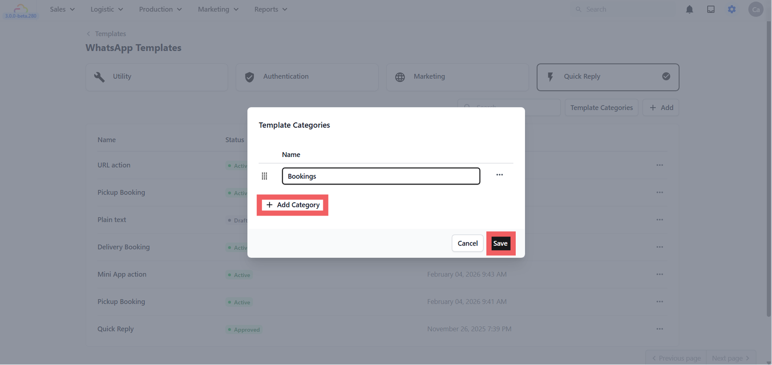This screenshot has width=772, height=365.
Task: Save the template categories
Action: coord(500,243)
